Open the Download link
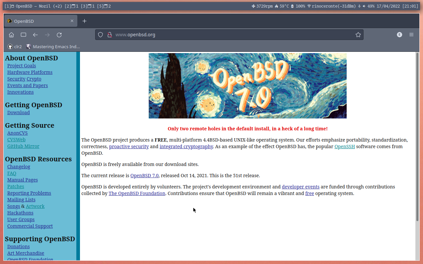423x264 pixels. [19, 113]
